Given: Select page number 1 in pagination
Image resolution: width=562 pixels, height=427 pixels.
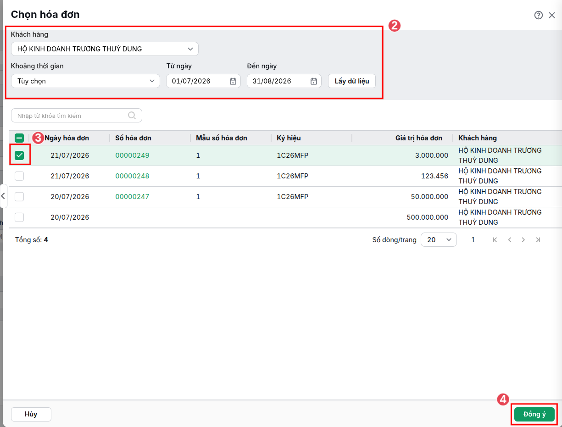Looking at the screenshot, I should pyautogui.click(x=473, y=240).
